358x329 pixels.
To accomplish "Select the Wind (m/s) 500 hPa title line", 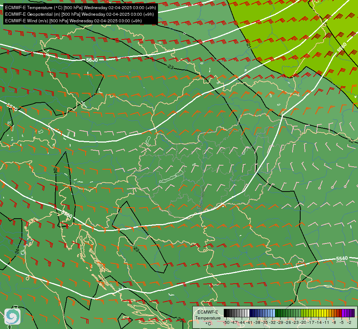I will 73,21.
